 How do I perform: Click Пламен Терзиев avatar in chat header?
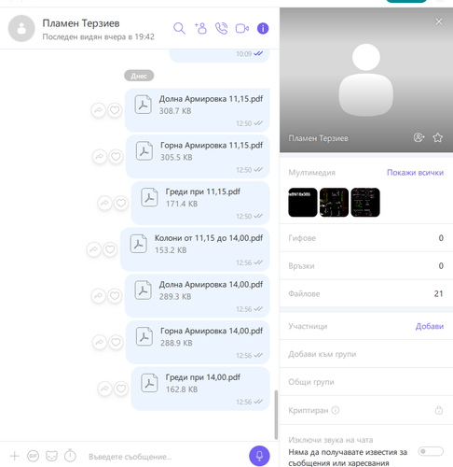coord(21,28)
